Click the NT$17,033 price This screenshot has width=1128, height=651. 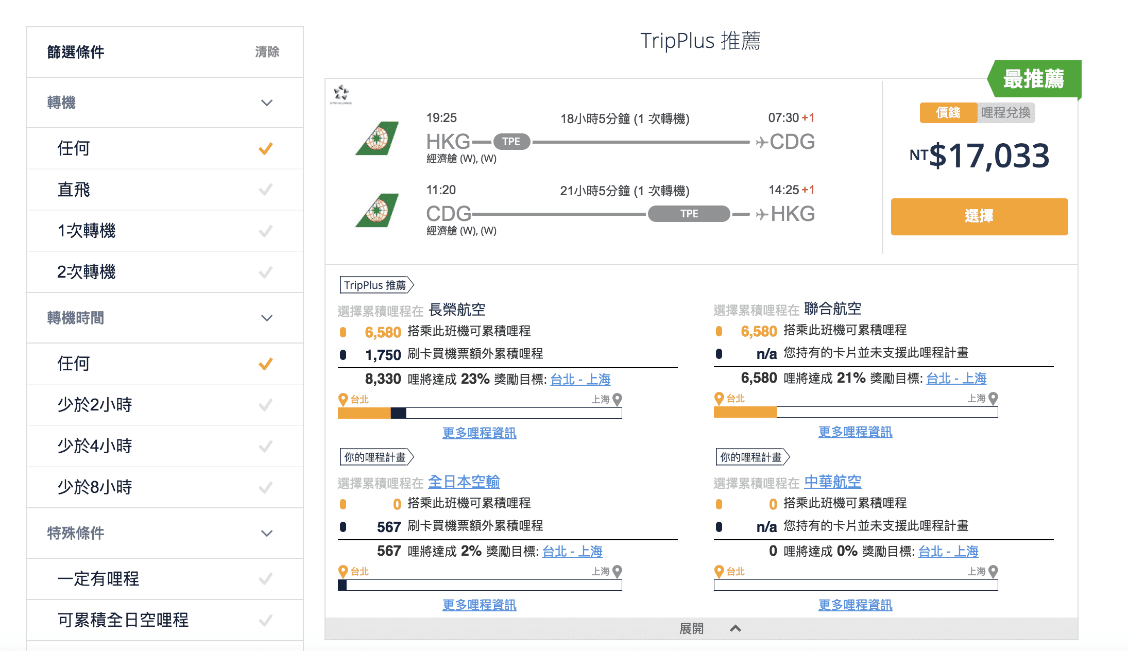[x=979, y=156]
